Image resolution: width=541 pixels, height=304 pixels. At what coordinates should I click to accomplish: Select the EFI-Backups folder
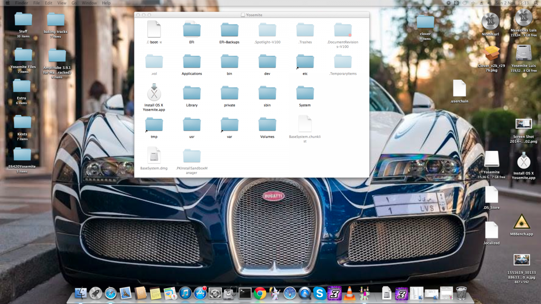click(229, 30)
